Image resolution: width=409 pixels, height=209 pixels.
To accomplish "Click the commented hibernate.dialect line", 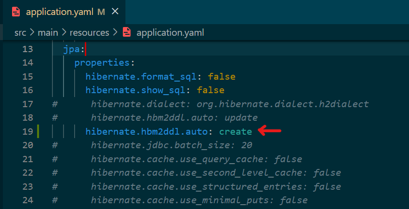I will click(x=229, y=104).
